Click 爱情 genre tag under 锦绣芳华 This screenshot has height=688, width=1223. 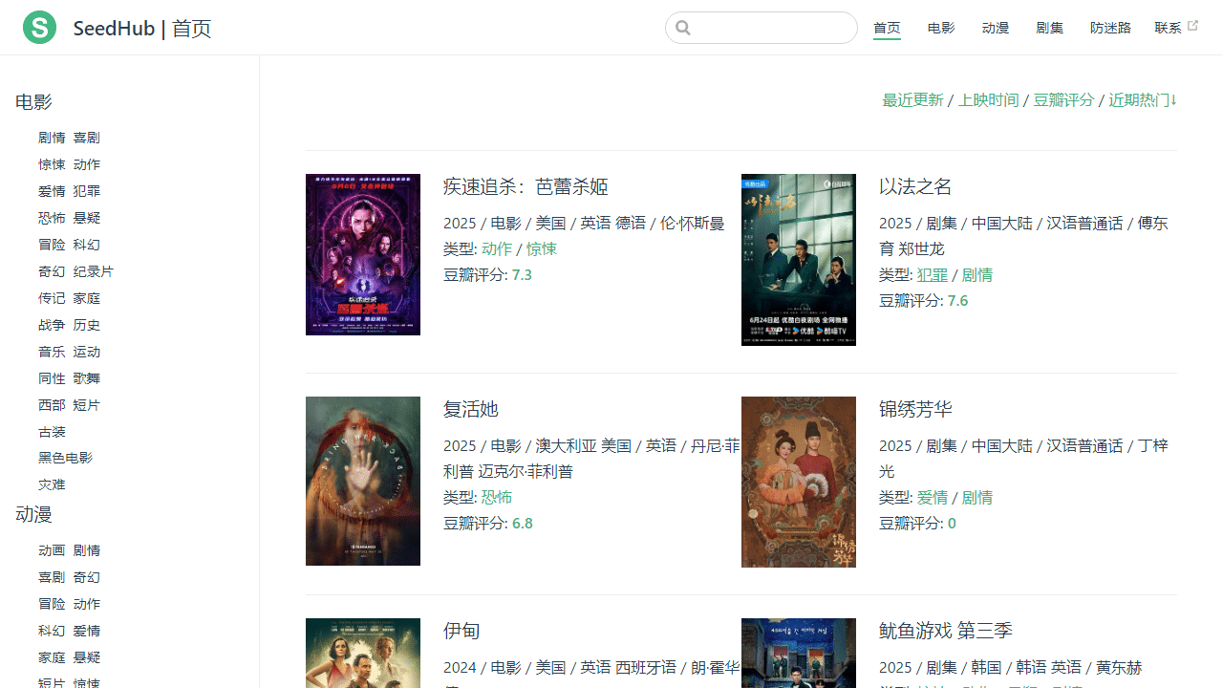click(x=933, y=497)
